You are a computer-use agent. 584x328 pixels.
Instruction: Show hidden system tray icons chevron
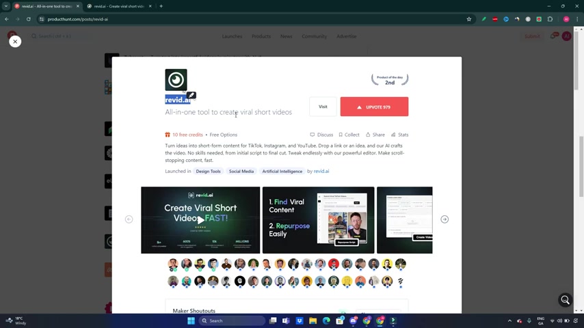tap(509, 320)
